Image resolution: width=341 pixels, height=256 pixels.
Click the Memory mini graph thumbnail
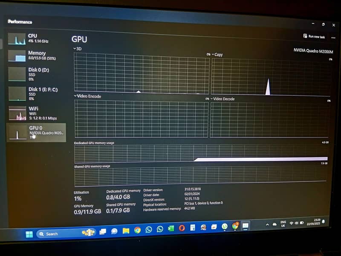pyautogui.click(x=17, y=56)
